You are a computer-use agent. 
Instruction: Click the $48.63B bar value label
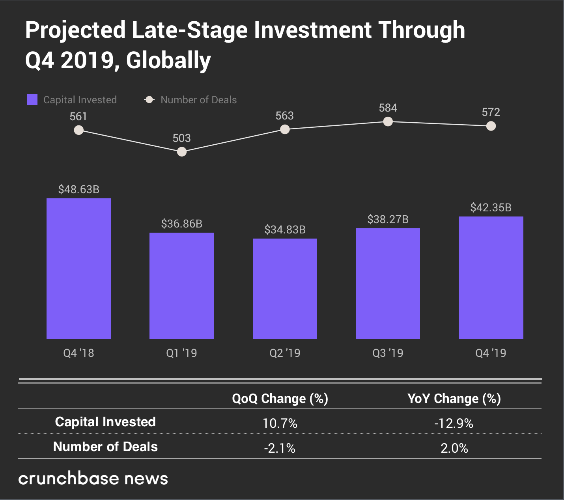pos(79,190)
